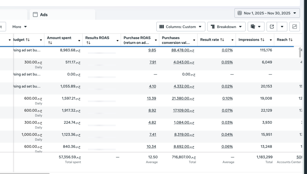Click the reports icon button
The image size is (307, 174).
[256, 27]
